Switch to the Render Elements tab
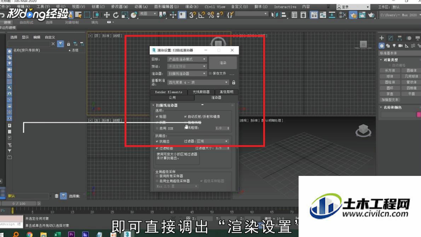Viewport: 421px width, 237px height. click(169, 92)
